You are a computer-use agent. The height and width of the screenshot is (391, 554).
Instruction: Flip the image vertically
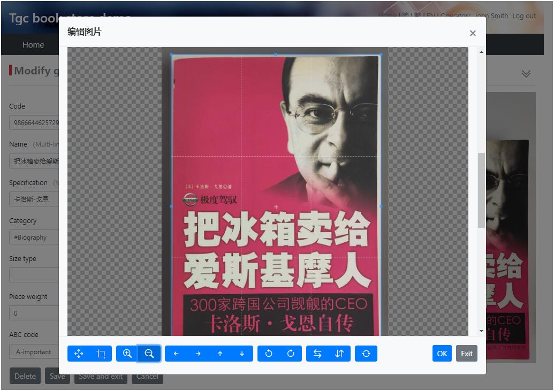click(x=339, y=354)
